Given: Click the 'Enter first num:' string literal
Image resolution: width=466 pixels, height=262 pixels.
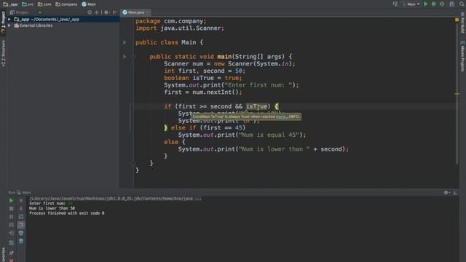Looking at the screenshot, I should 258,85.
